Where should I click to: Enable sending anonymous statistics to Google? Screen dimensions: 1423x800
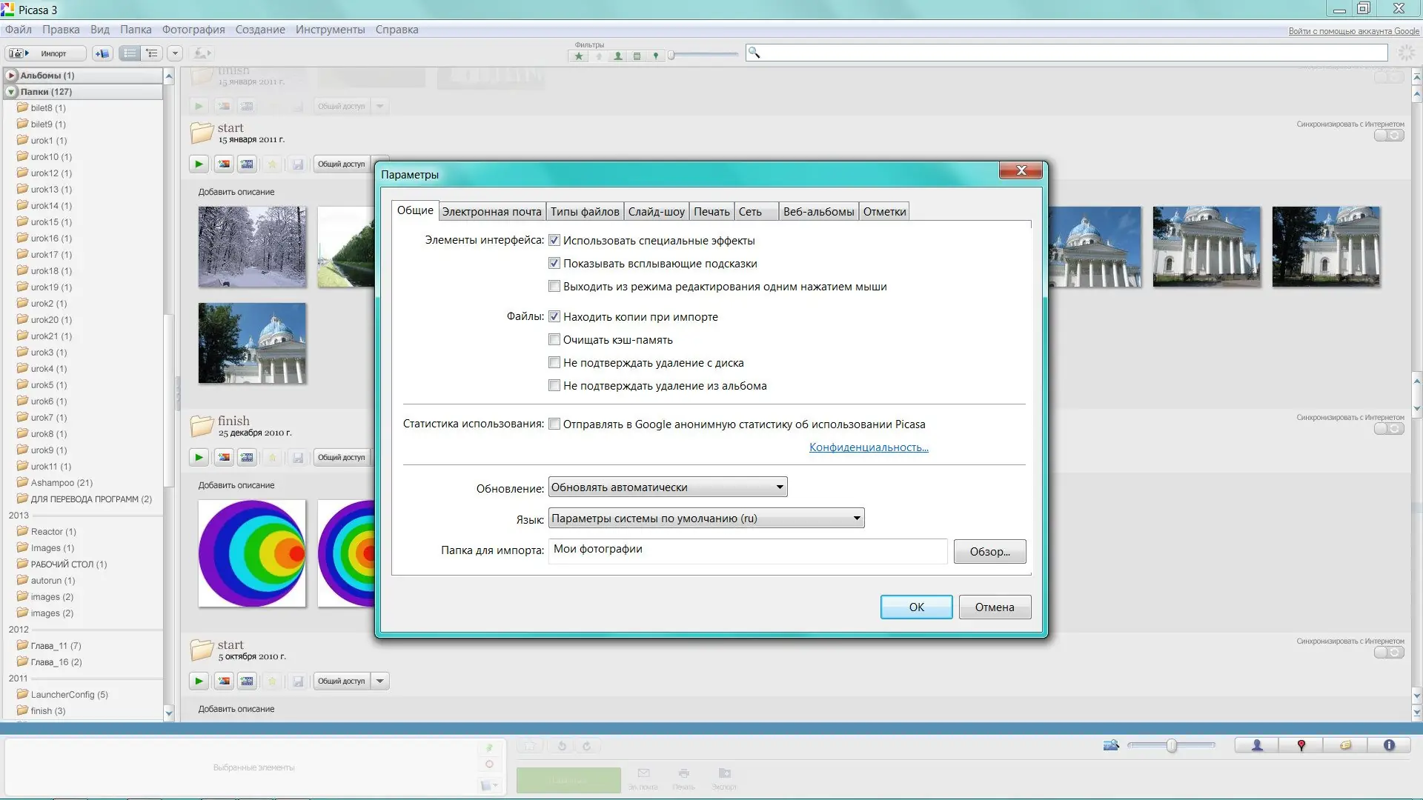coord(554,424)
